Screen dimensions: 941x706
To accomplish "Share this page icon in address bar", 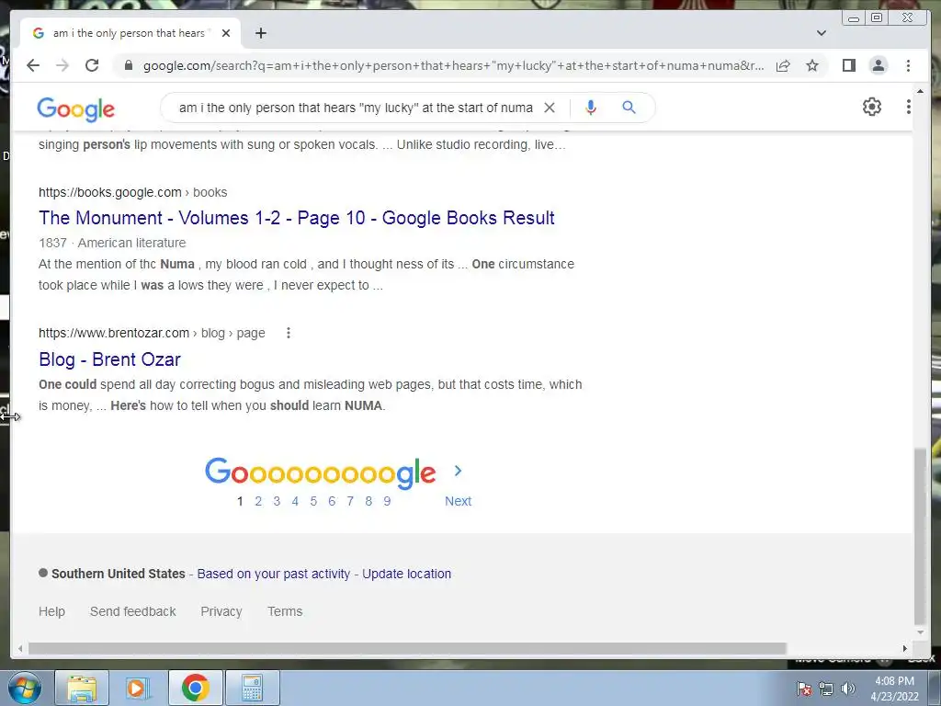I will click(x=783, y=65).
